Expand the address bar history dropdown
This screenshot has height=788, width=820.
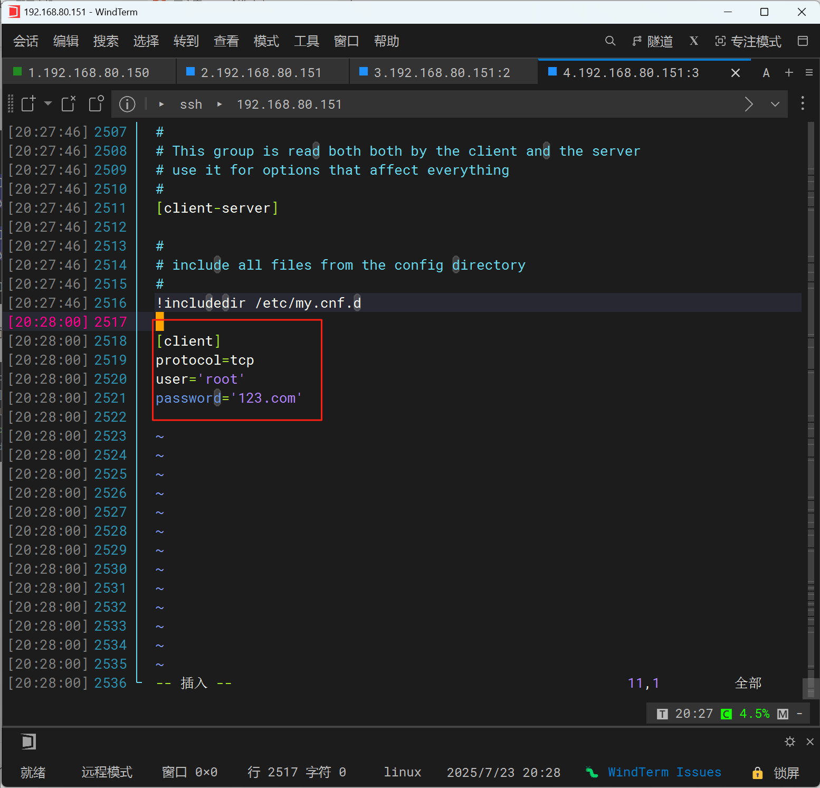click(775, 104)
